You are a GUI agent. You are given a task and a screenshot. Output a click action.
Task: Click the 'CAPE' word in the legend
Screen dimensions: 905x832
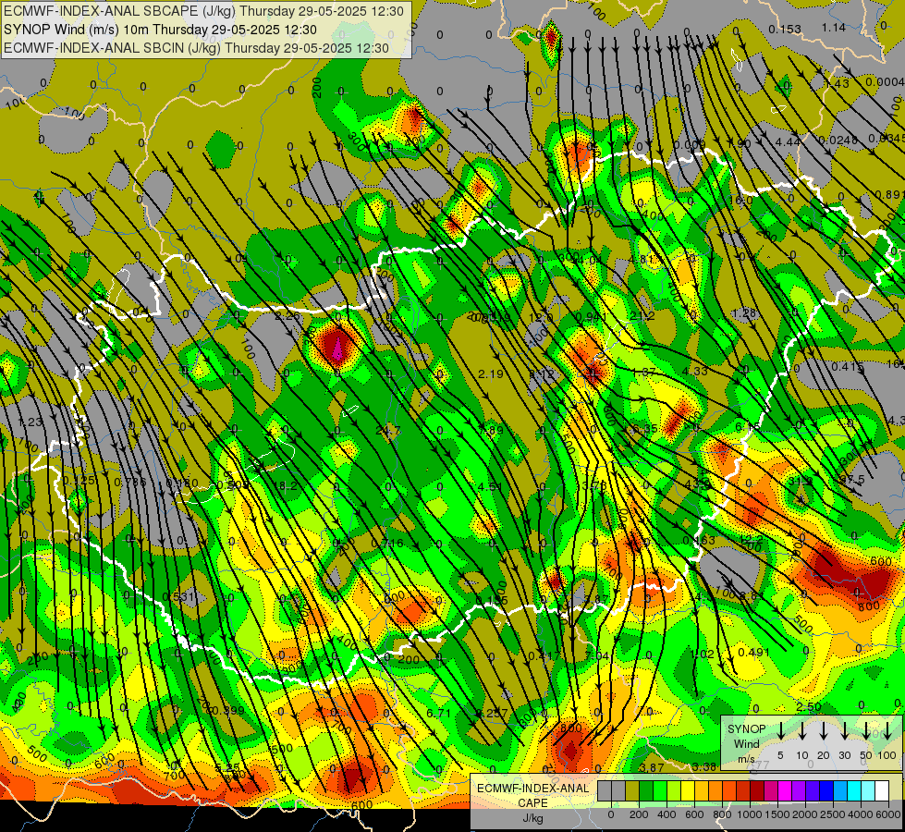point(532,803)
